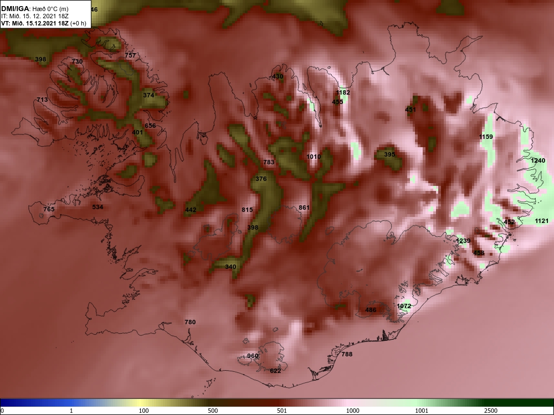Viewport: 554px width, 415px height.
Task: Click the 1000 tick on color scale
Action: [x=352, y=411]
